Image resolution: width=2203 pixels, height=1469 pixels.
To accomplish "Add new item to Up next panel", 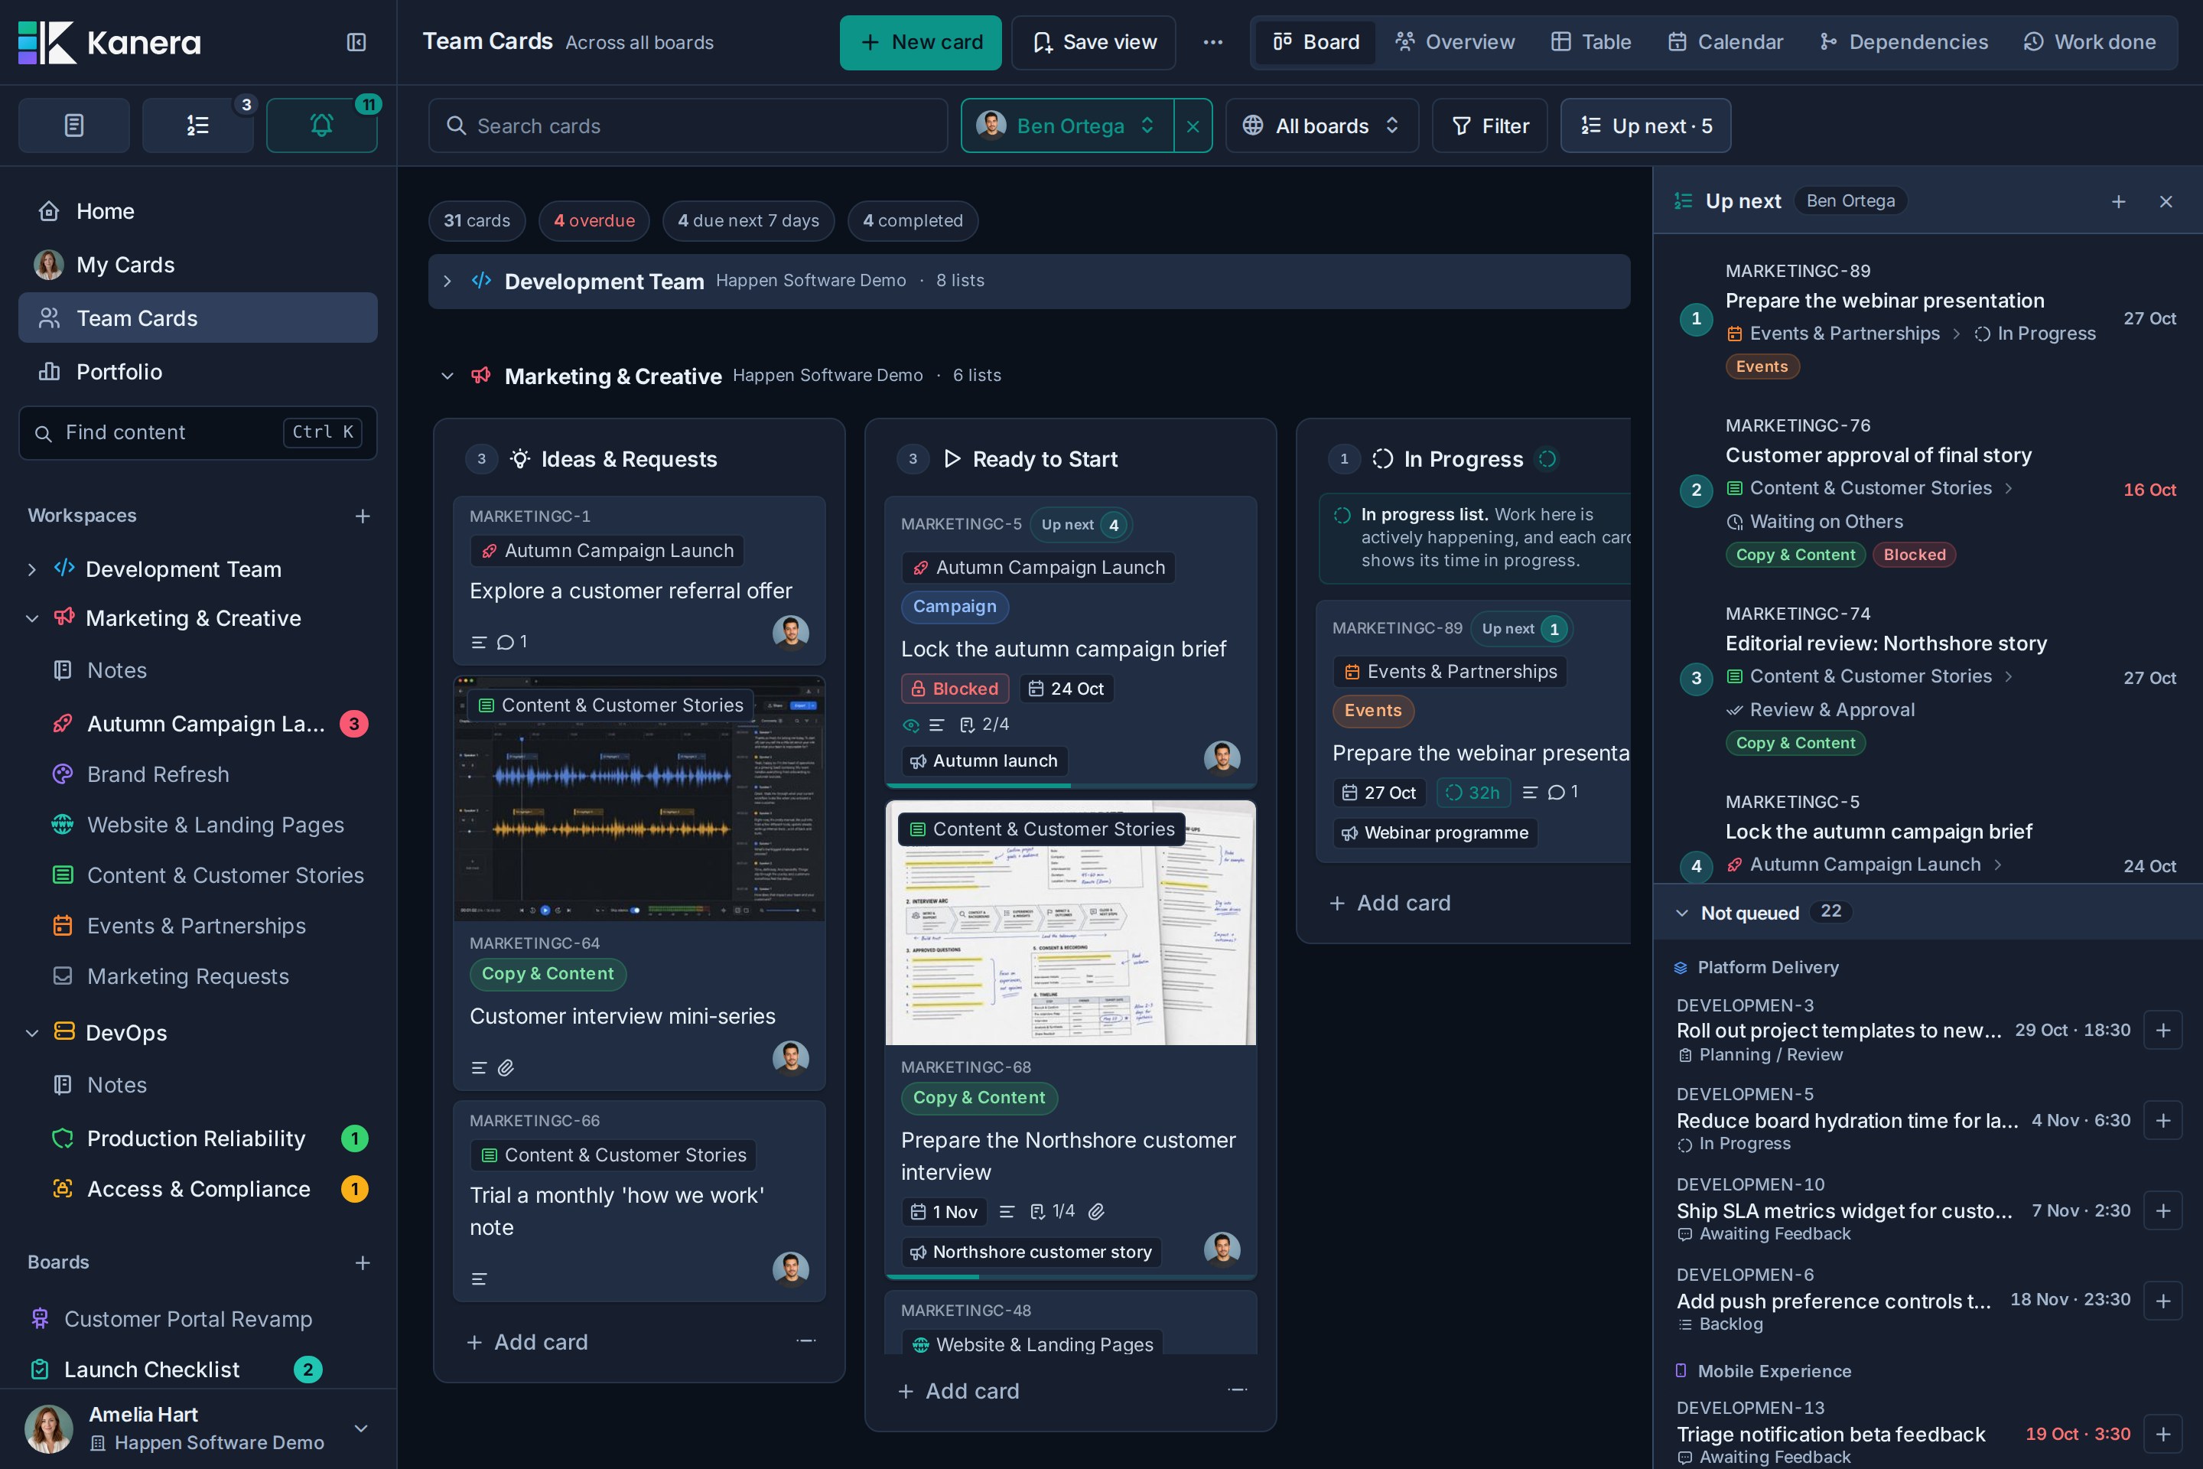I will [2119, 201].
